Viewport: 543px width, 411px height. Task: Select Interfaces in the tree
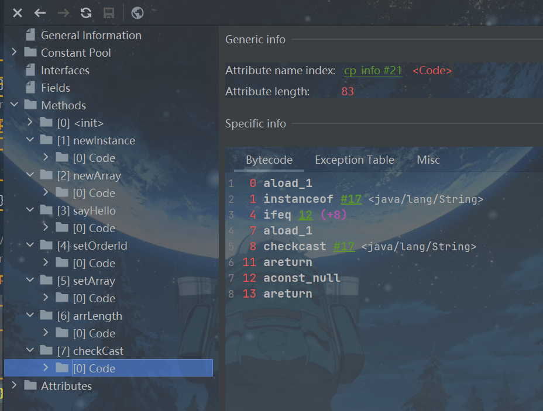[x=65, y=70]
